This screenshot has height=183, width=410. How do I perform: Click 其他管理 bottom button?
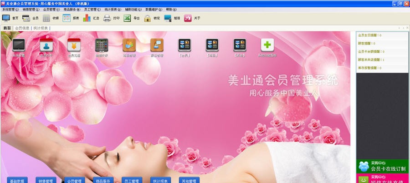[x=189, y=180]
